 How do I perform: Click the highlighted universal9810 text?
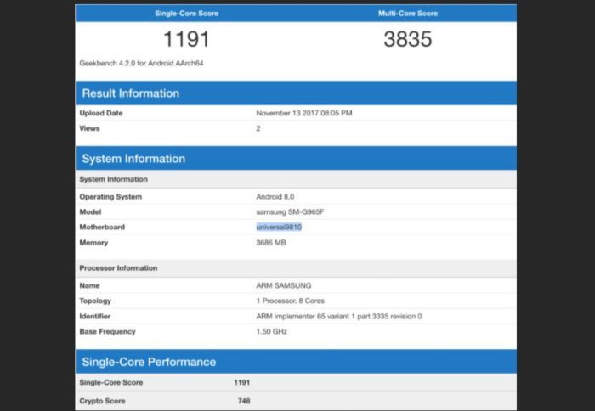click(x=279, y=227)
